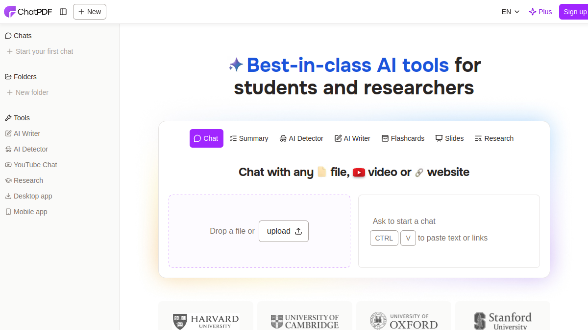Toggle the sidebar panel icon

(63, 12)
